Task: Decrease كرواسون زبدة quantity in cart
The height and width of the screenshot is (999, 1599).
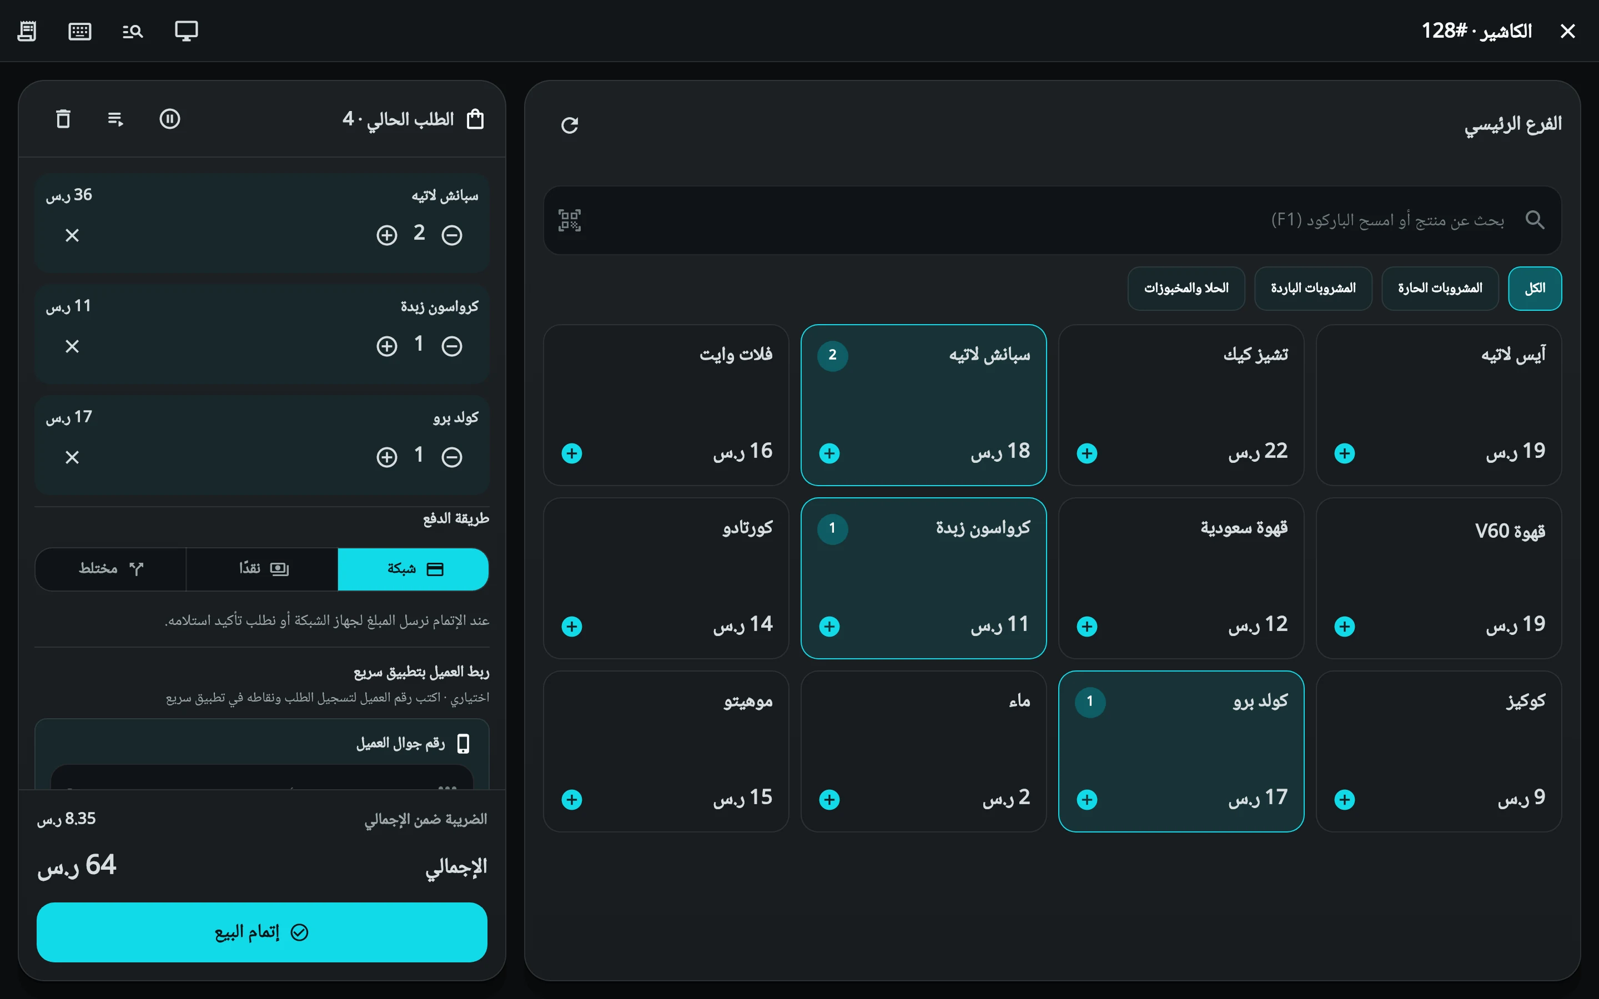Action: [452, 346]
